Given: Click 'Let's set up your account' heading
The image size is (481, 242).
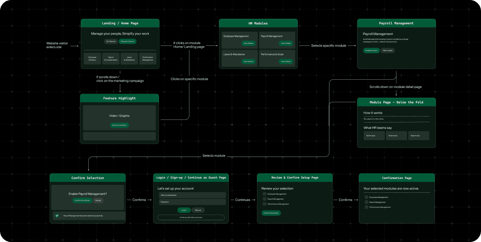Looking at the screenshot, I should point(175,188).
